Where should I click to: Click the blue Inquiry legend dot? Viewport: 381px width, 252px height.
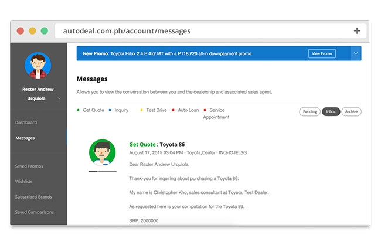[110, 110]
